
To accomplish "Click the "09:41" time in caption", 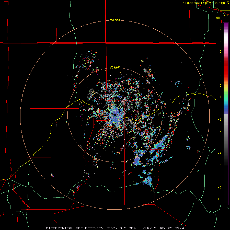I will 180,228.
